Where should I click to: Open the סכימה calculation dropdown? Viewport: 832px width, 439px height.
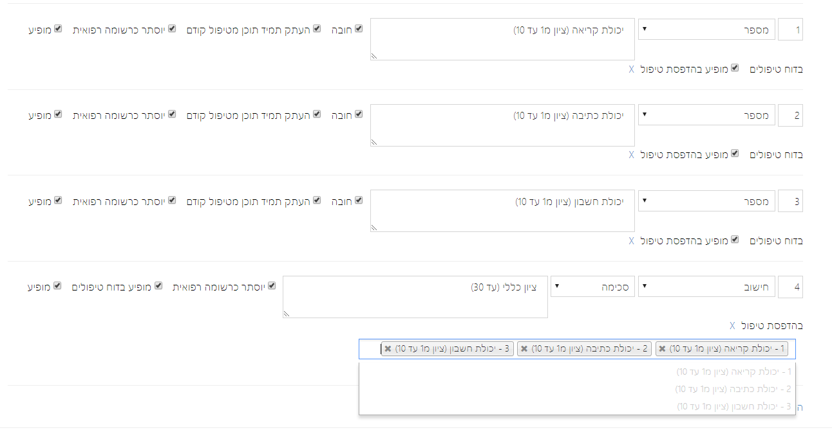592,287
